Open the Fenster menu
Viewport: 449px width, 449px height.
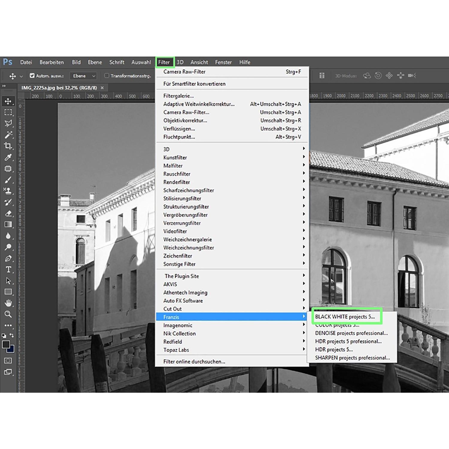(x=223, y=62)
